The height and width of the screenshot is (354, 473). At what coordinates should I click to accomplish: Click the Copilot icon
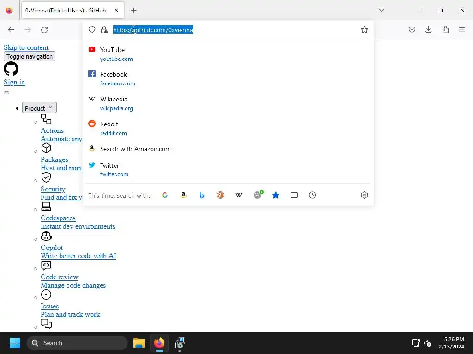pyautogui.click(x=46, y=236)
